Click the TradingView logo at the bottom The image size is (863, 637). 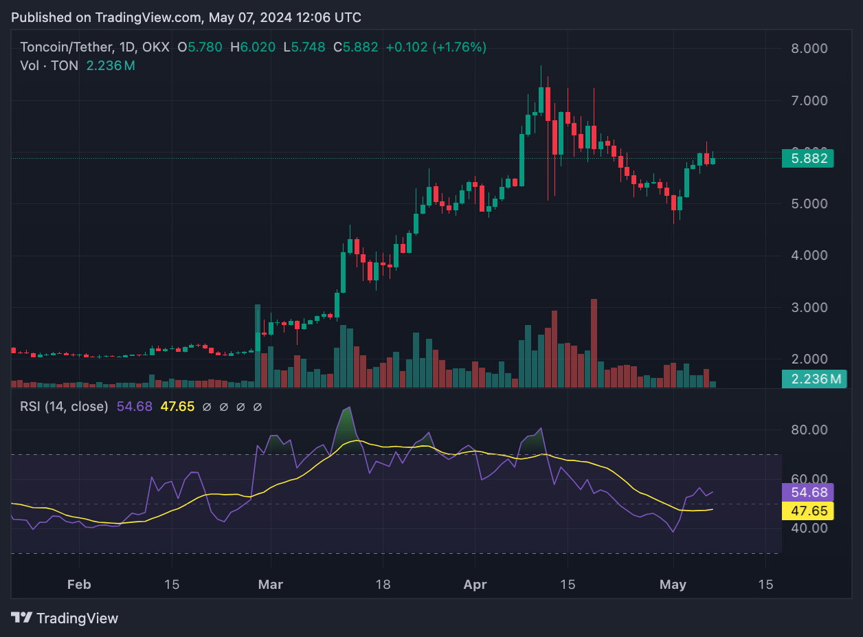pos(65,618)
